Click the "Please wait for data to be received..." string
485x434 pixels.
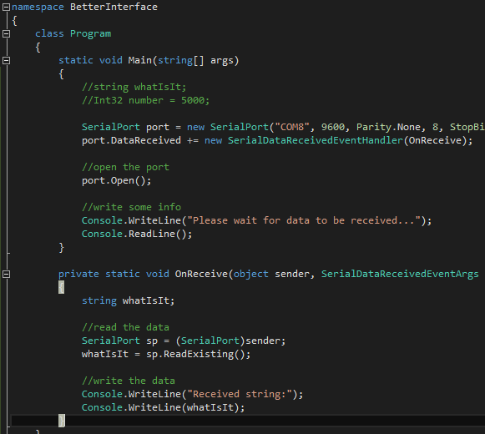pyautogui.click(x=304, y=220)
